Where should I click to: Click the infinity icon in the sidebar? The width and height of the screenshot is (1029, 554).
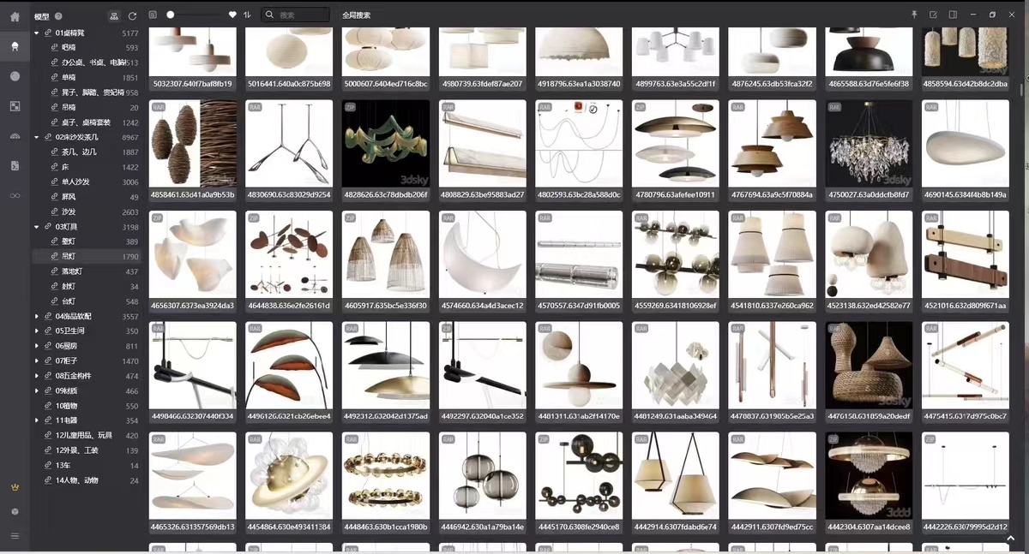(x=15, y=196)
